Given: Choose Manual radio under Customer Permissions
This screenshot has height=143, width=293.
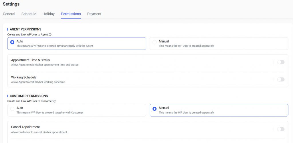Looking at the screenshot, I should [x=155, y=109].
